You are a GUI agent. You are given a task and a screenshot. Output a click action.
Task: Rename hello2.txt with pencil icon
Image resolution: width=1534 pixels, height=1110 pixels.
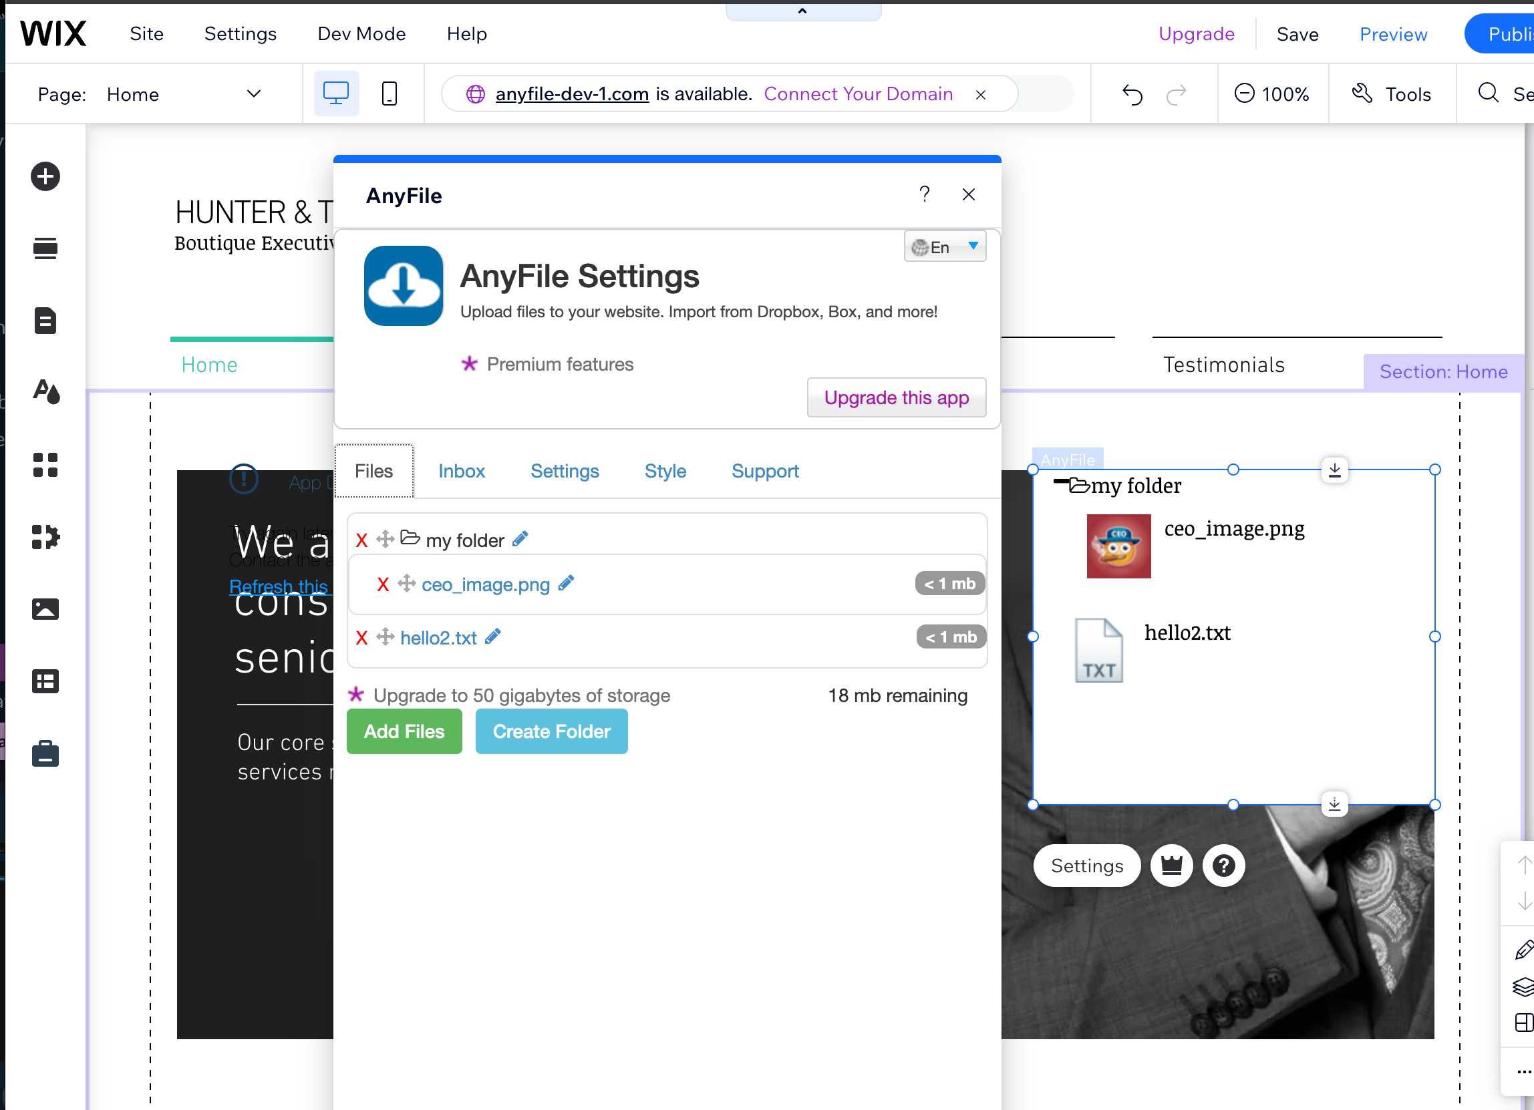pos(493,636)
